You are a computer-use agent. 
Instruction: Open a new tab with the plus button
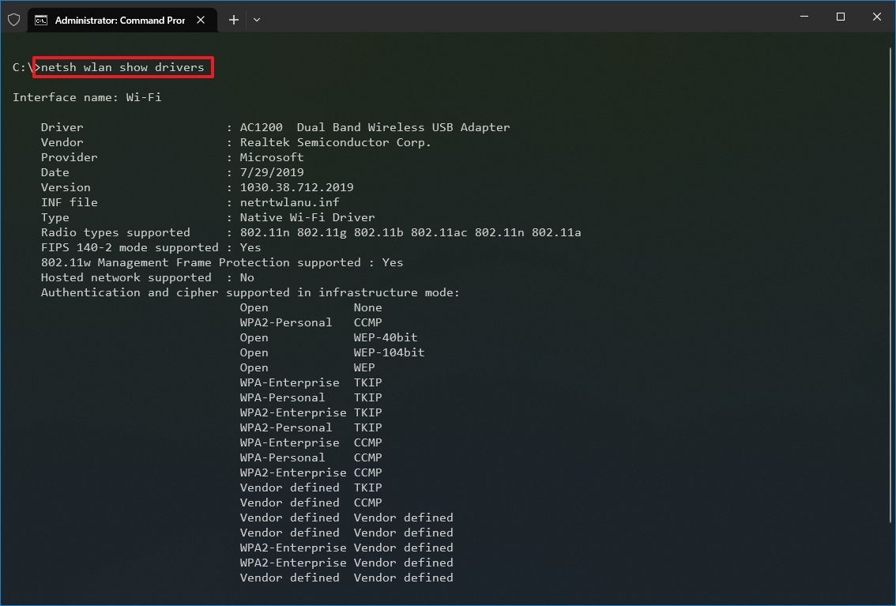tap(233, 19)
